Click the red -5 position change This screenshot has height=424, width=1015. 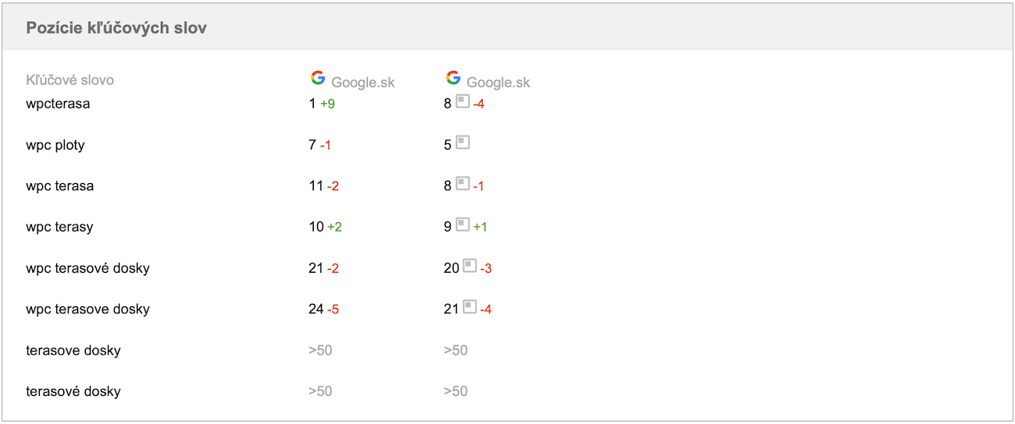pos(333,309)
